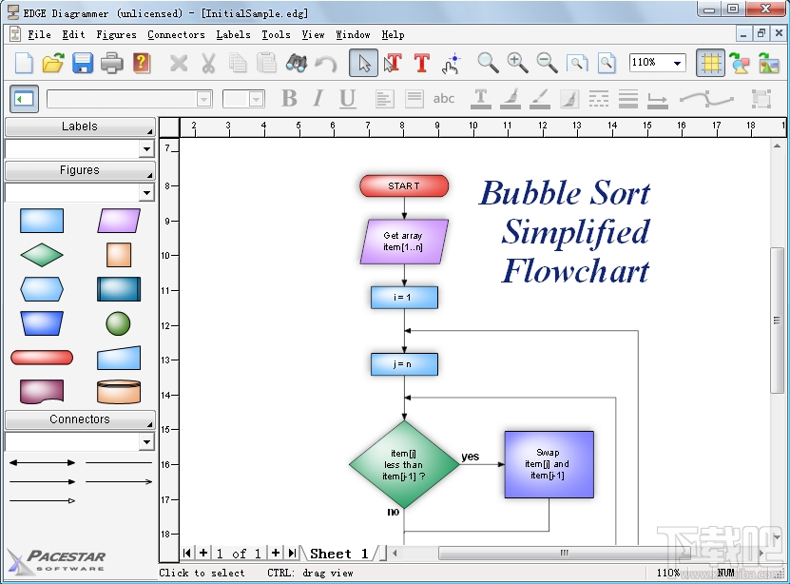Click the Zoom Out magnifier icon

pos(547,63)
